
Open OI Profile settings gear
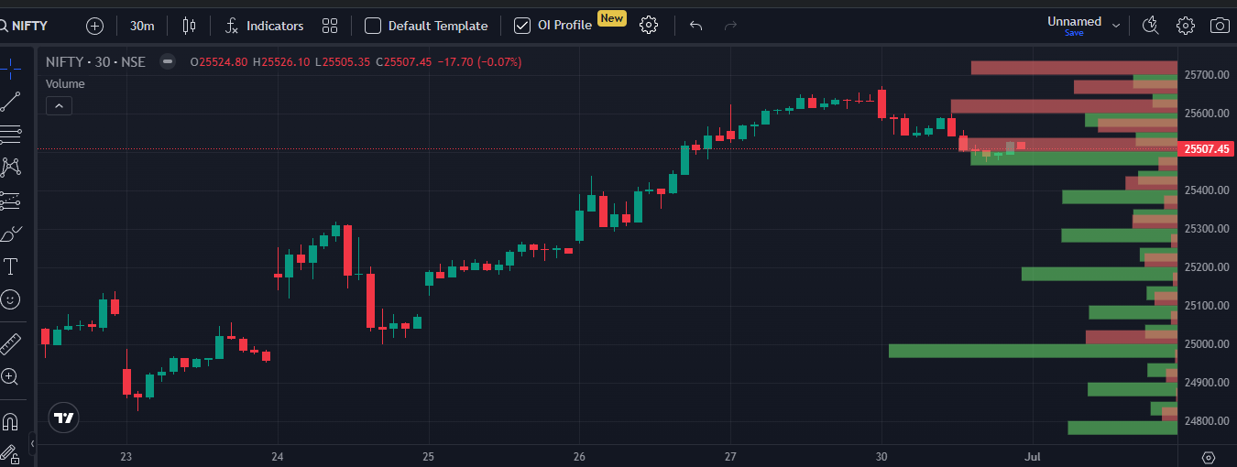click(x=649, y=26)
